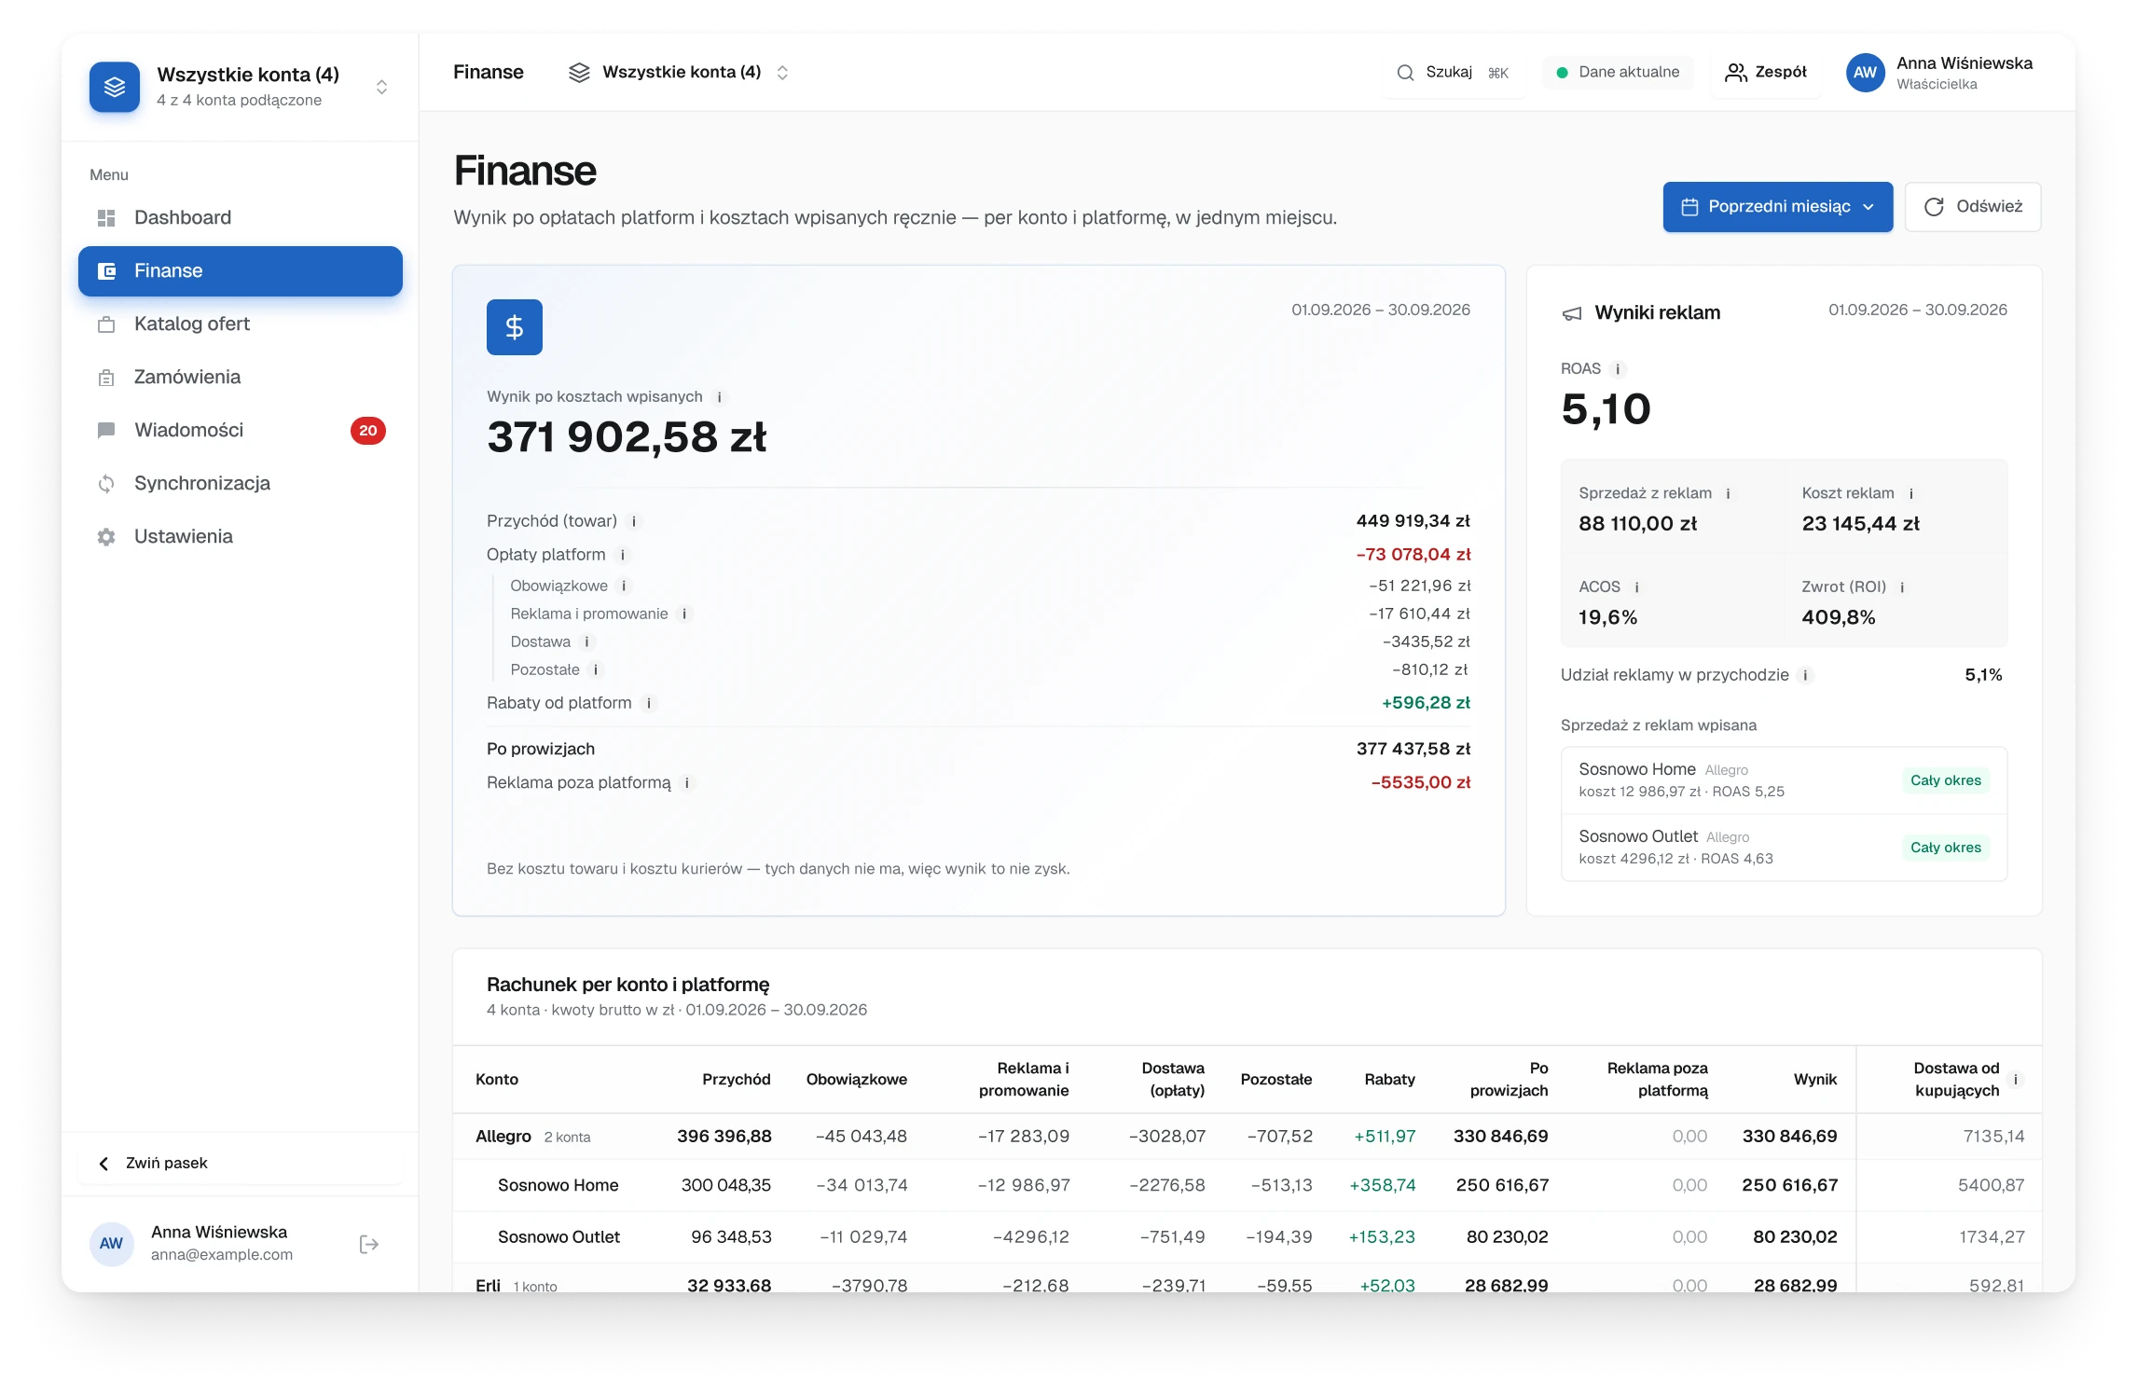Click the Sosnowo Home table row name
The width and height of the screenshot is (2137, 1393).
558,1185
